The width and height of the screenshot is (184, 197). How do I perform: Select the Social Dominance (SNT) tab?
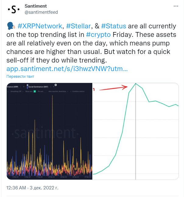[x=38, y=87]
